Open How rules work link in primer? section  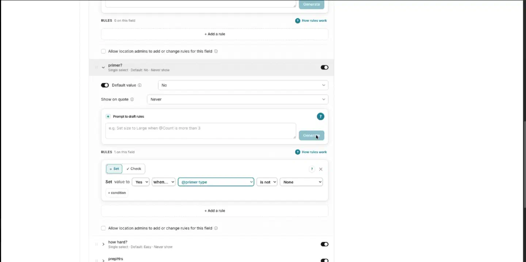pyautogui.click(x=314, y=152)
